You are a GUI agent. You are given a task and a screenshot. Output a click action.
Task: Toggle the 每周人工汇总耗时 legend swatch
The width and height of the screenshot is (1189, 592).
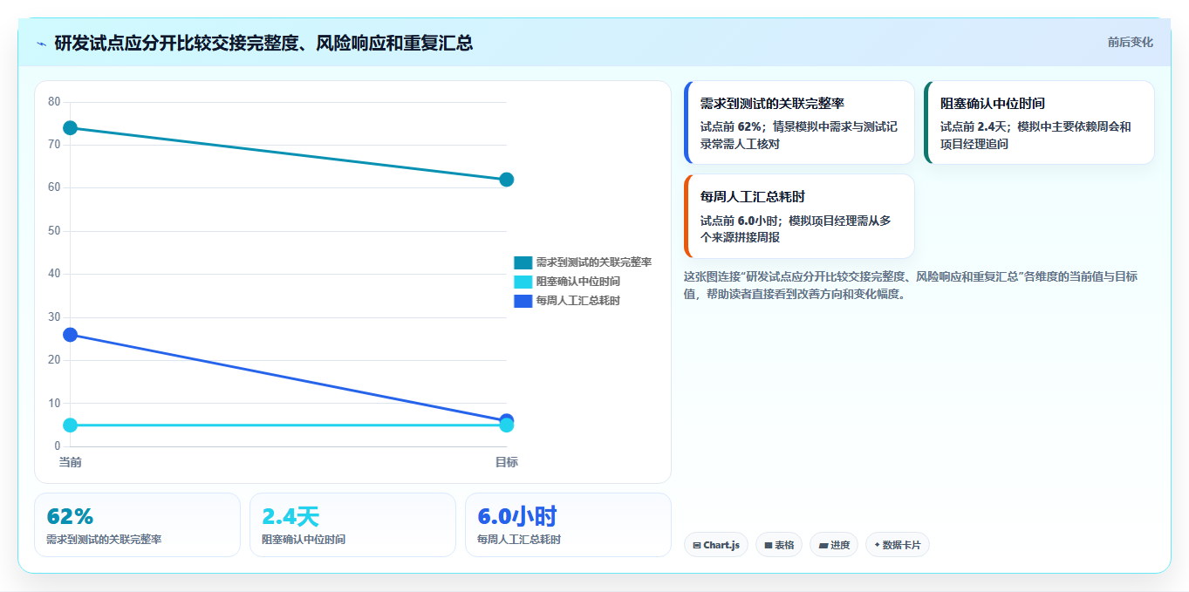523,301
